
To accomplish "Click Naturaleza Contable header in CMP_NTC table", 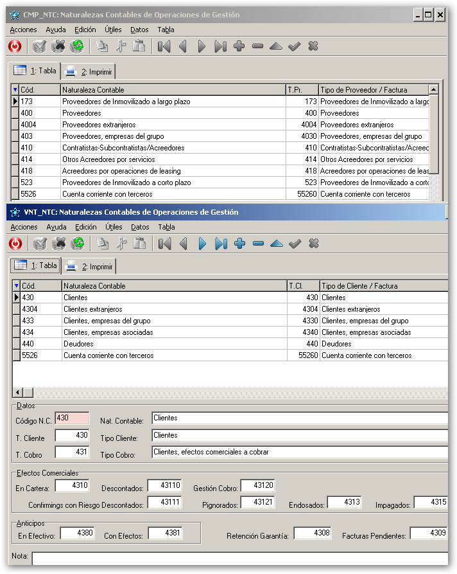I will click(x=173, y=90).
